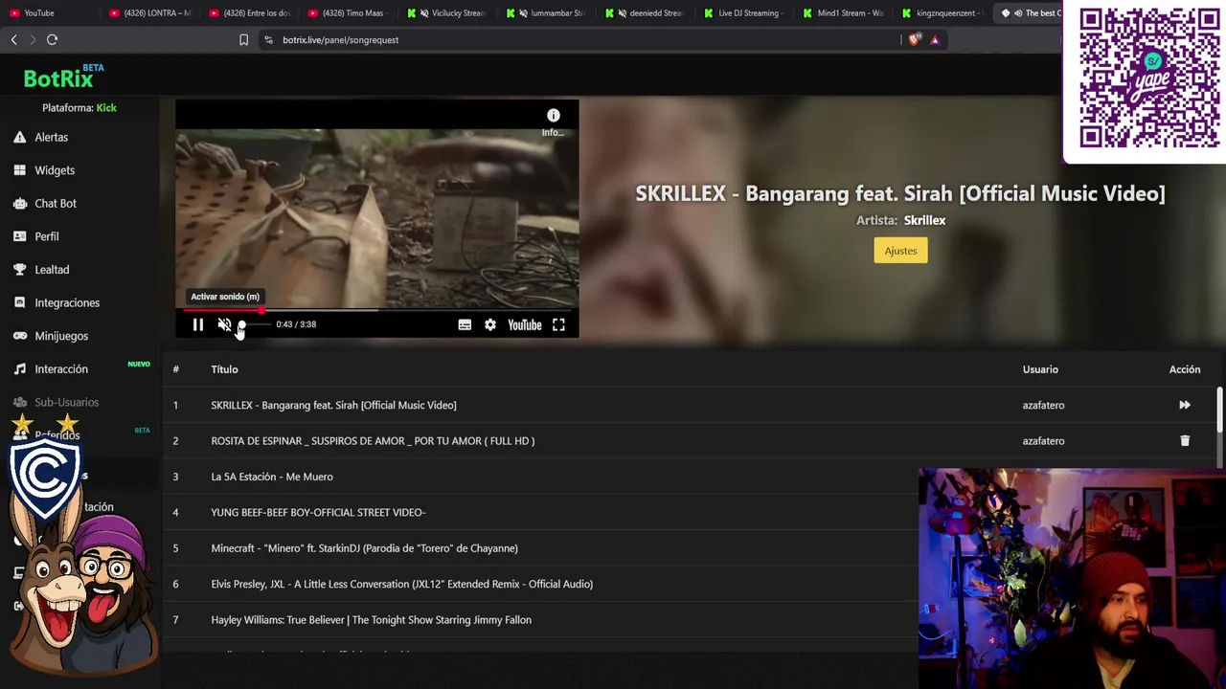Click the Lealtad trophy icon
The height and width of the screenshot is (689, 1226).
(x=19, y=270)
